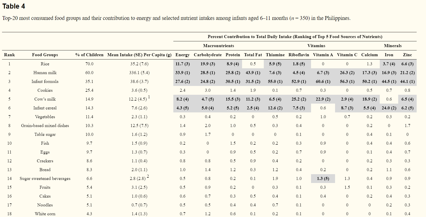Click the 'White corn' food group cell
Screen dimensions: 426x217
tap(45, 214)
